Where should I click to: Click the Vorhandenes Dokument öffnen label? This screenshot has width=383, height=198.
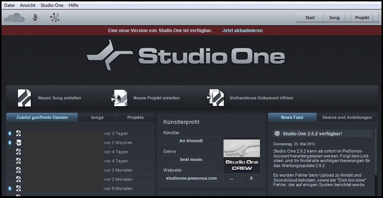pos(261,98)
